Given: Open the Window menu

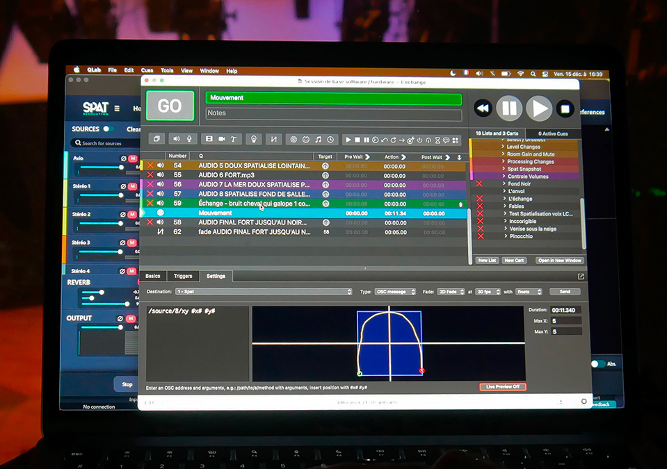Looking at the screenshot, I should click(209, 71).
